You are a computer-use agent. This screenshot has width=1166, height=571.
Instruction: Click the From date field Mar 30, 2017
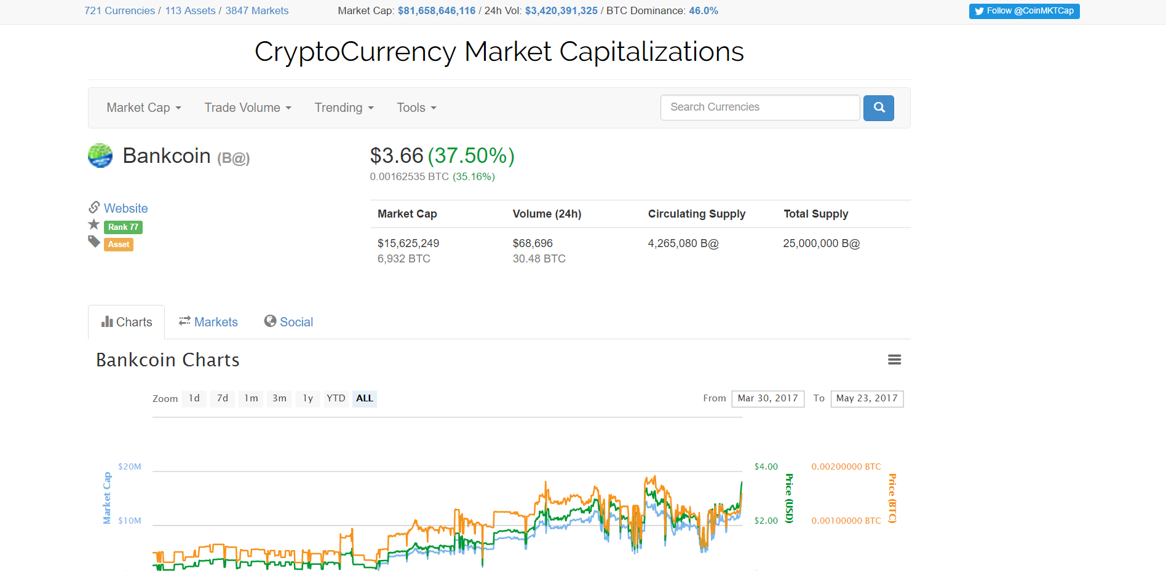click(x=767, y=398)
